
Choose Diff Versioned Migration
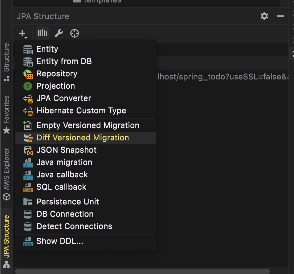(85, 138)
